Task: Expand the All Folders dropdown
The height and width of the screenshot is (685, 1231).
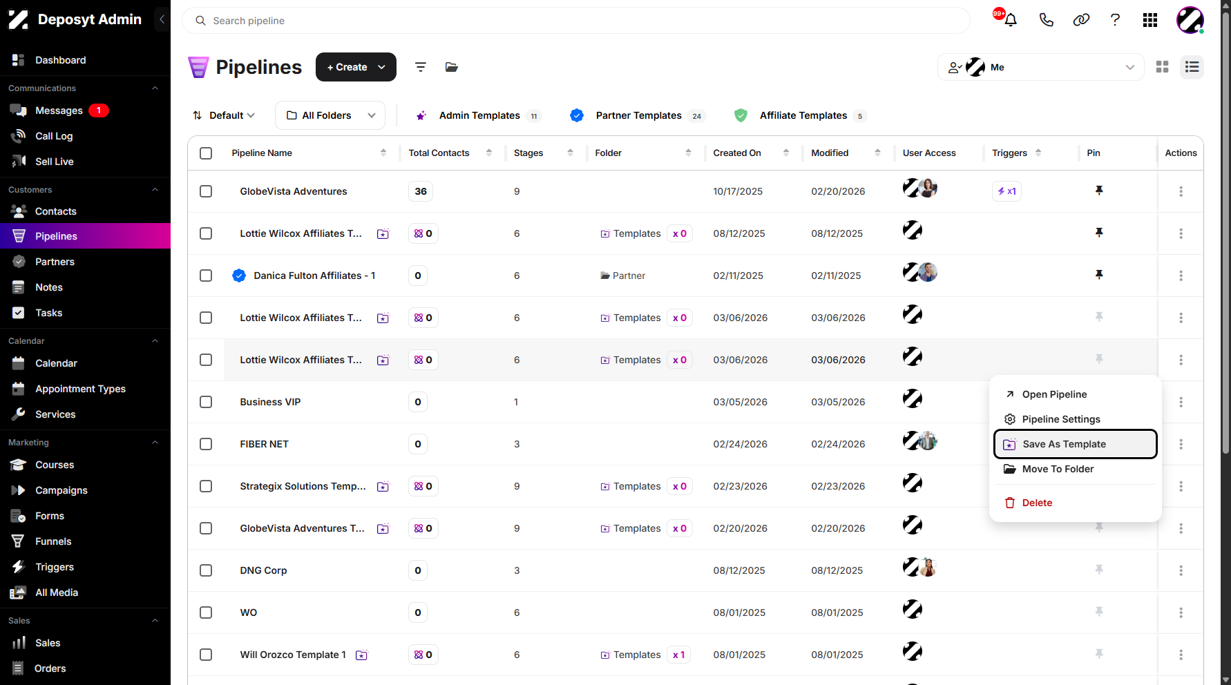Action: (x=330, y=115)
